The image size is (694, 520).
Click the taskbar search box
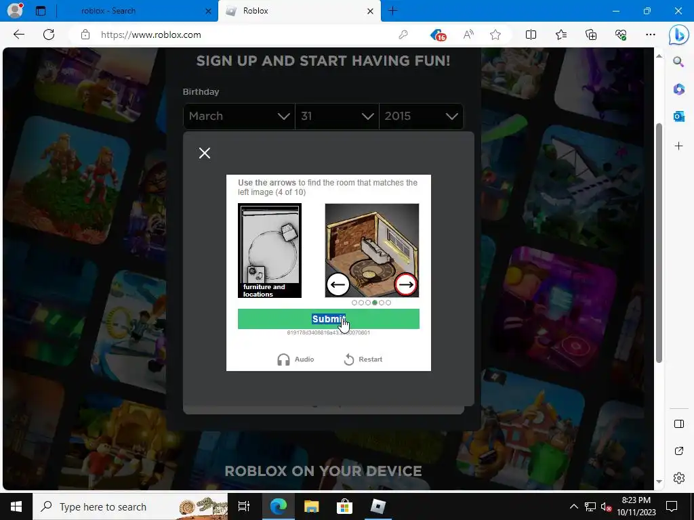click(130, 506)
